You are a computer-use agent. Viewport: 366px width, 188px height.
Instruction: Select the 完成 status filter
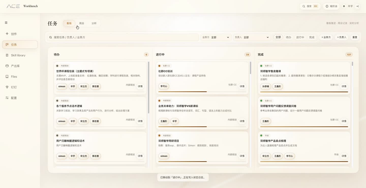[x=312, y=37]
